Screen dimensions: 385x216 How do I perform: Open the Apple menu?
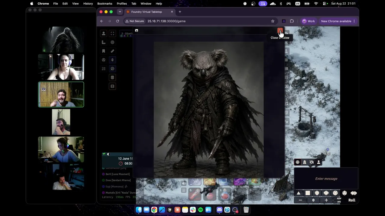(x=32, y=4)
